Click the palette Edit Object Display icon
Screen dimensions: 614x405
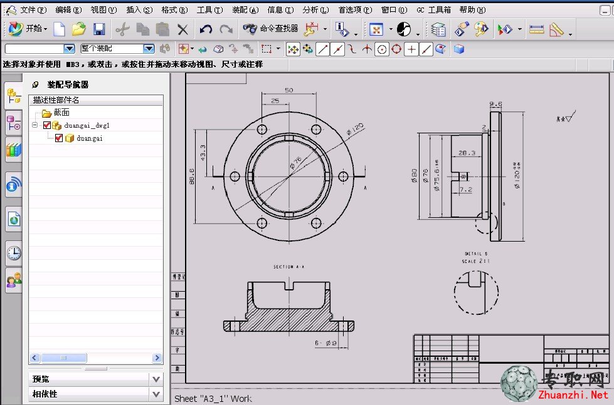coord(481,29)
